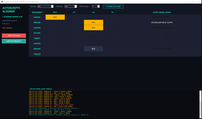Screen dimensions: 202x119
Task: Click the Ticks/sec counter text
Action: coord(6,24)
